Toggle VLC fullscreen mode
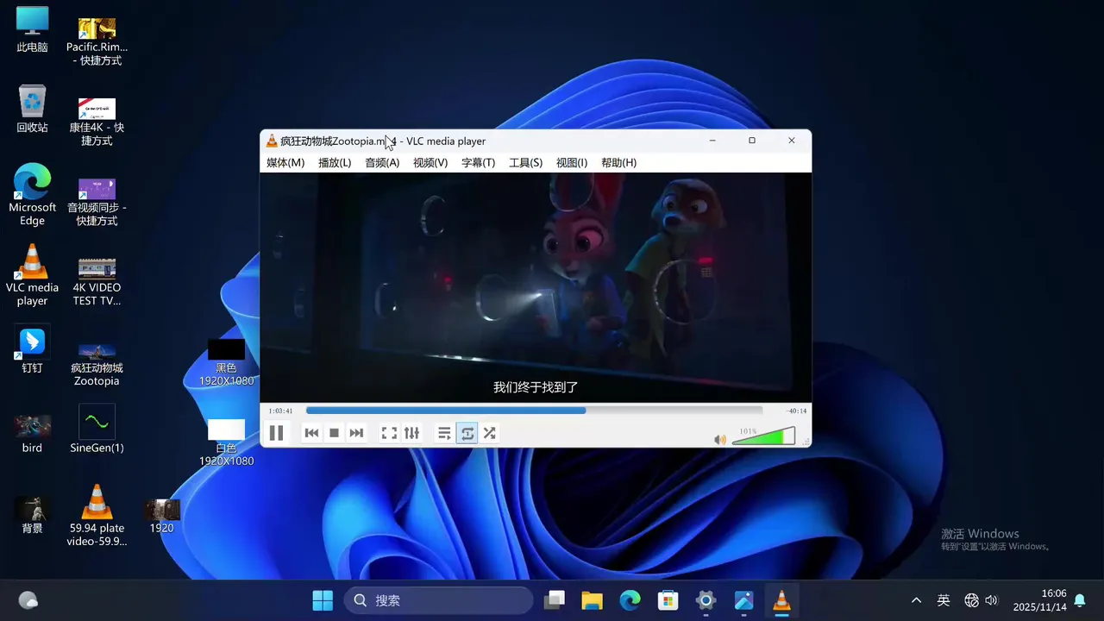This screenshot has height=621, width=1104. tap(389, 433)
